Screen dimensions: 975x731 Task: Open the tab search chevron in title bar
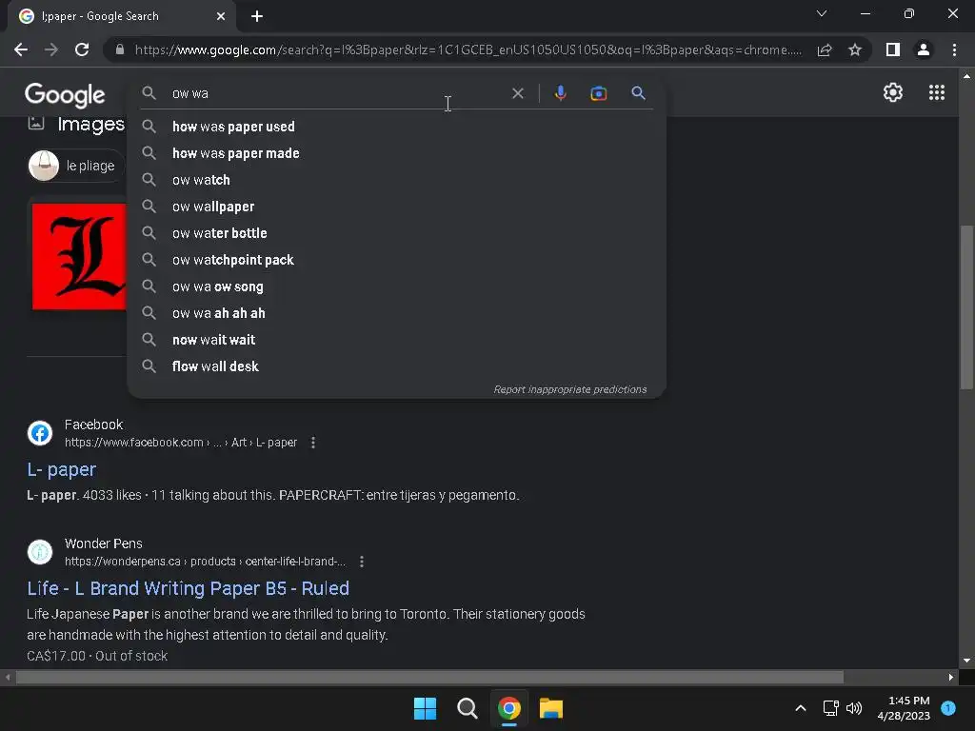tap(822, 13)
